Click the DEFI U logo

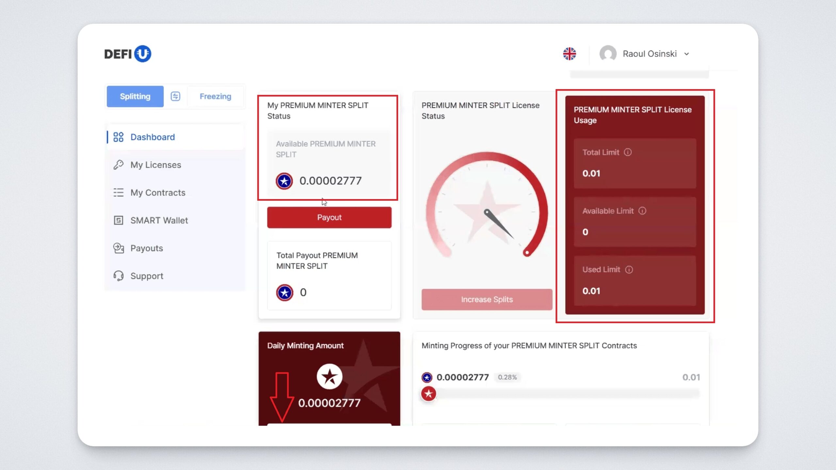click(x=128, y=54)
